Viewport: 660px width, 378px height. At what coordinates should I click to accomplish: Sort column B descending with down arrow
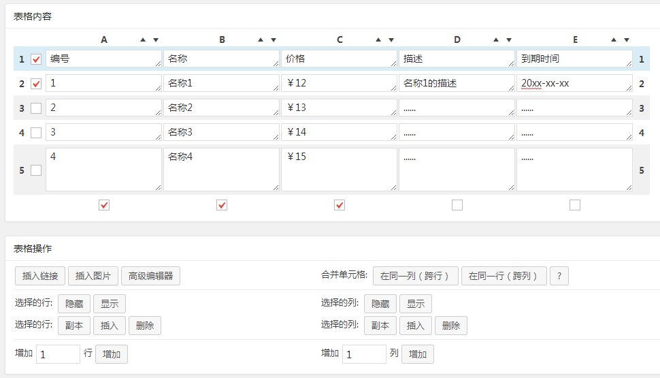274,40
